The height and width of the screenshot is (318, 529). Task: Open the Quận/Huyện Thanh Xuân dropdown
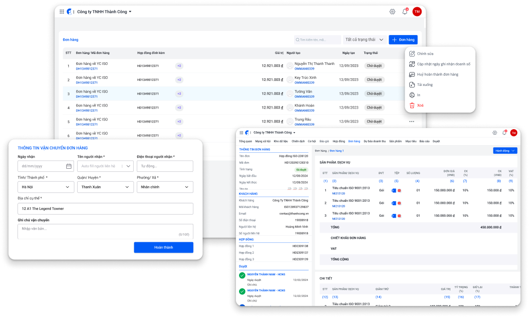pyautogui.click(x=105, y=187)
